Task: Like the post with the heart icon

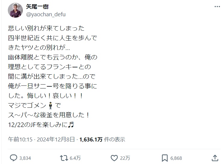Action: pos(114,158)
